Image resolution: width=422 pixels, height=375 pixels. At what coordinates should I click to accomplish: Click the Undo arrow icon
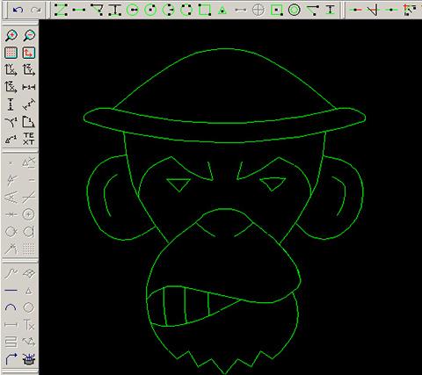(18, 10)
